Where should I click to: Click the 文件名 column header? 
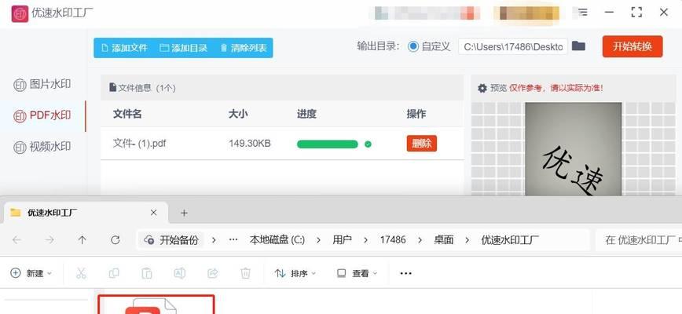127,115
